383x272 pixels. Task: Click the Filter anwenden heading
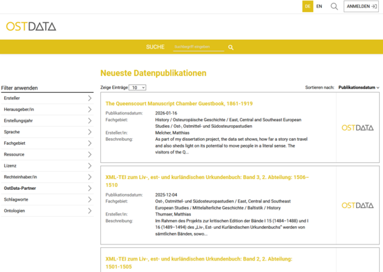click(x=19, y=88)
